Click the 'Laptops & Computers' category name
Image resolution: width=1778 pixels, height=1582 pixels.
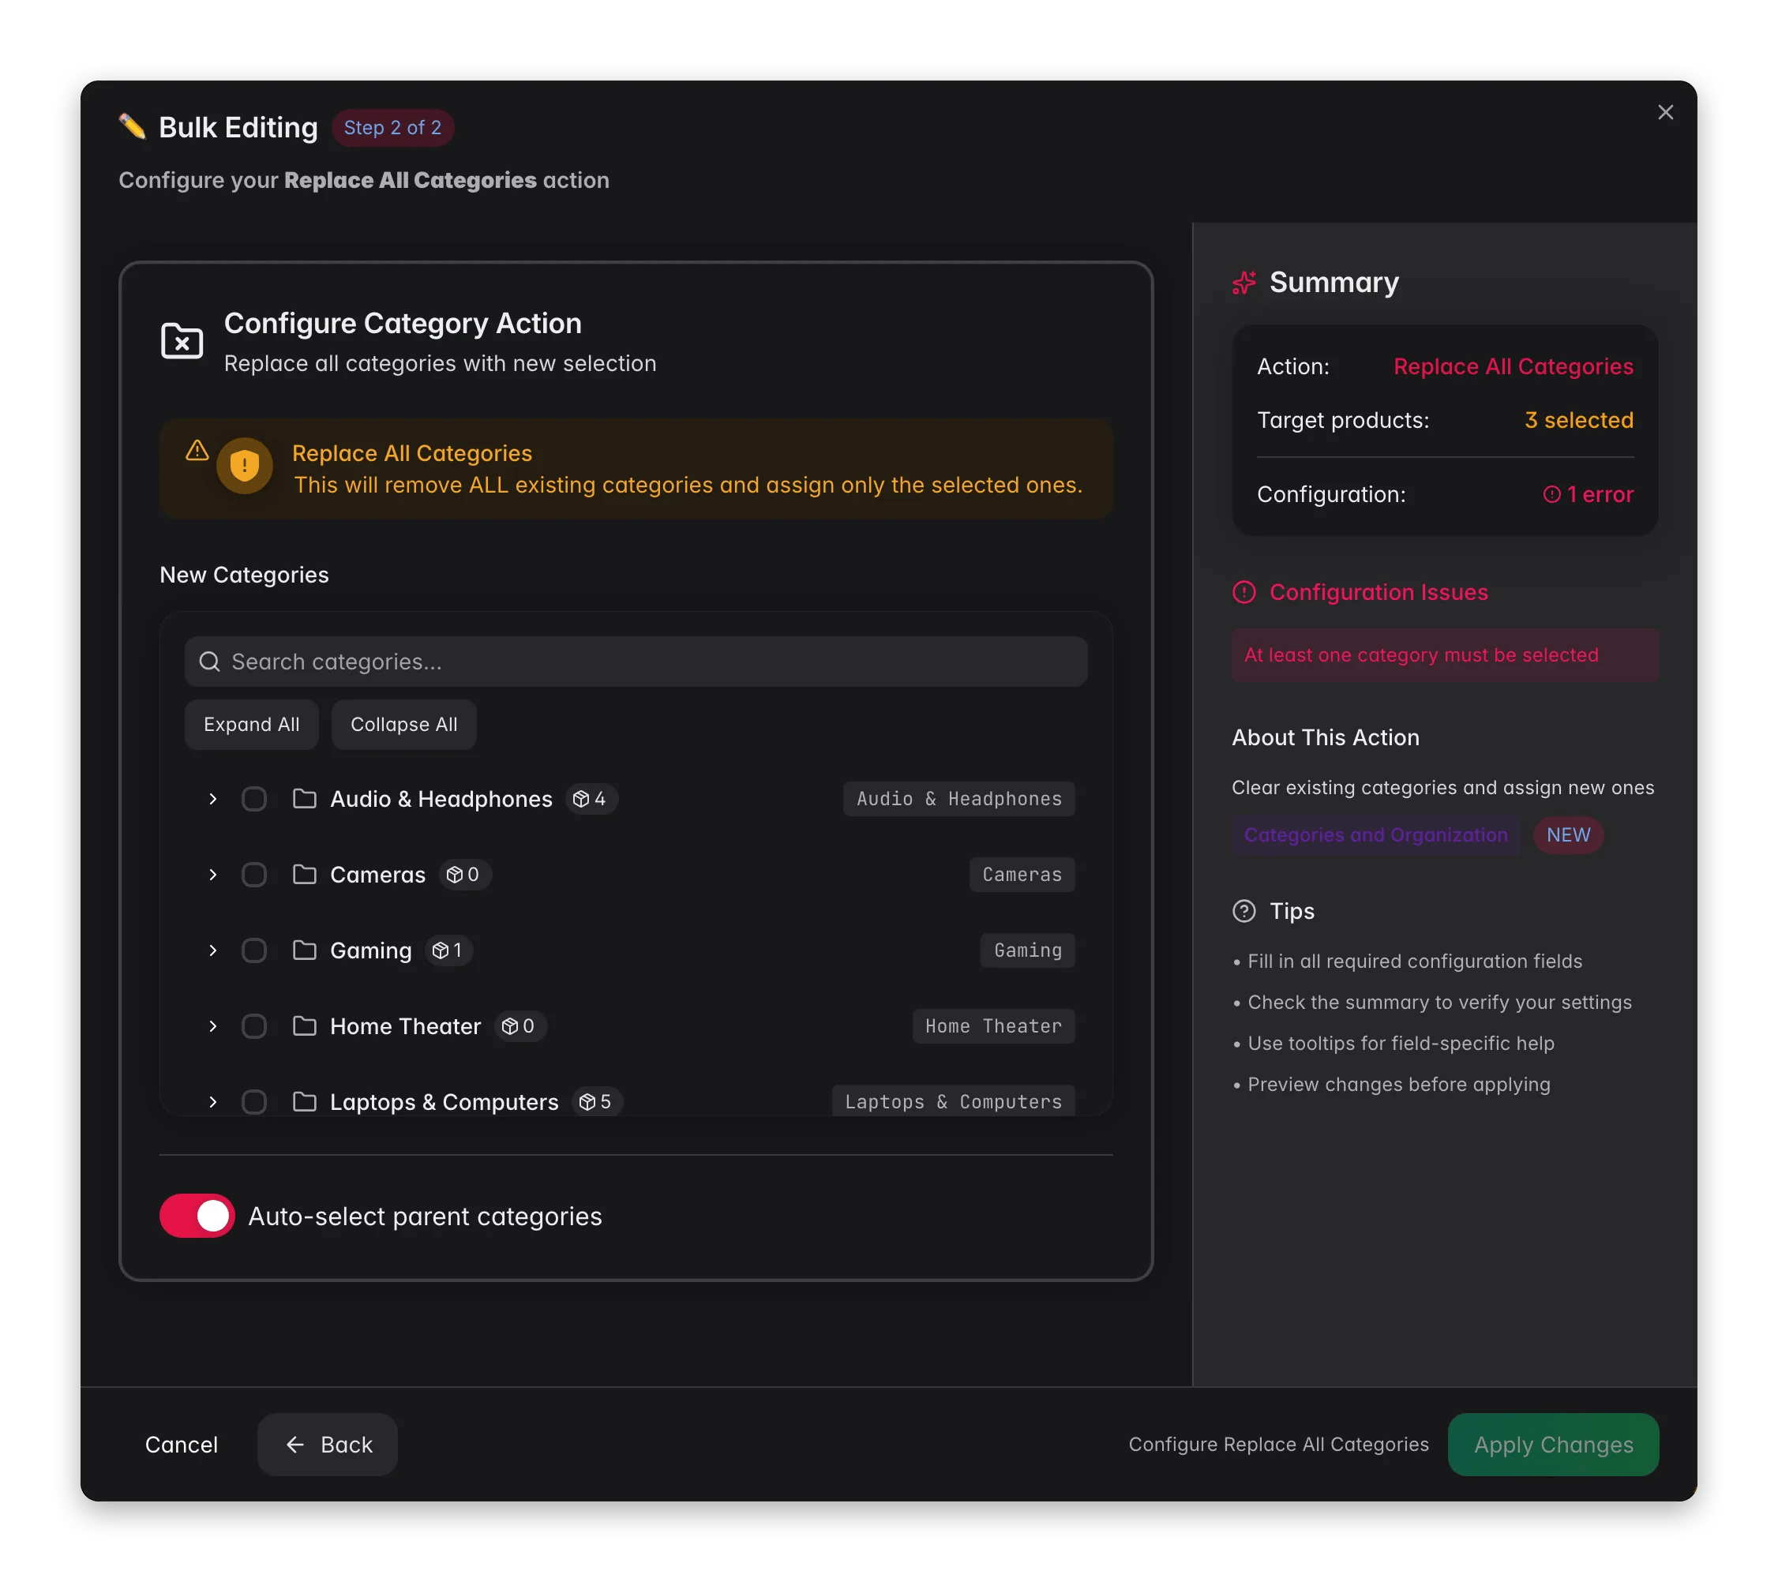click(444, 1102)
